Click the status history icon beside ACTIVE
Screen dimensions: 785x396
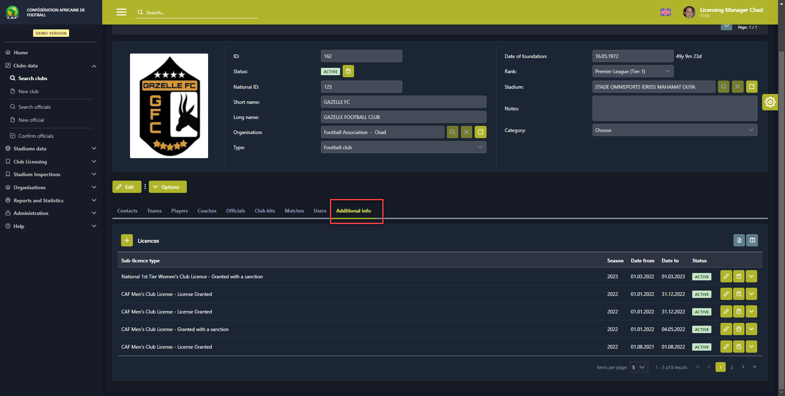(348, 72)
